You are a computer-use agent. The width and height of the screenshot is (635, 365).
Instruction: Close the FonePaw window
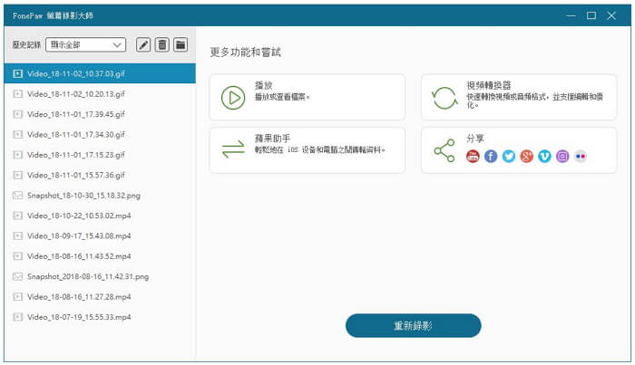click(611, 15)
